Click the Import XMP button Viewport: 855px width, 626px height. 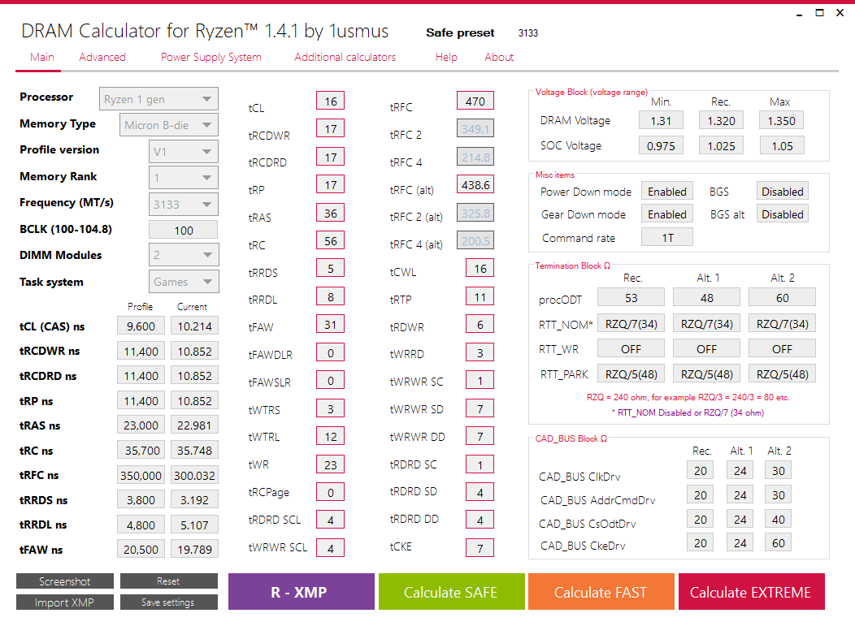pyautogui.click(x=65, y=602)
